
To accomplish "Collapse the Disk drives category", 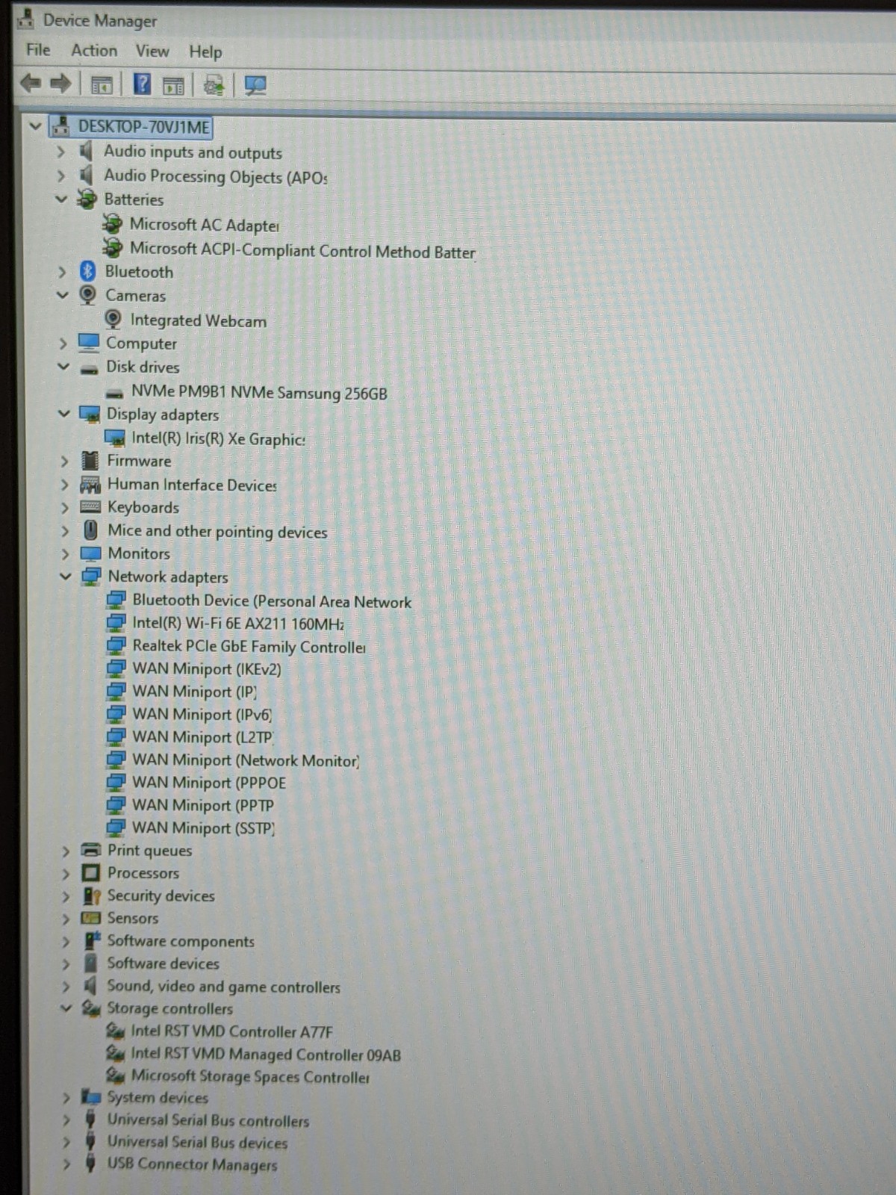I will click(x=63, y=367).
